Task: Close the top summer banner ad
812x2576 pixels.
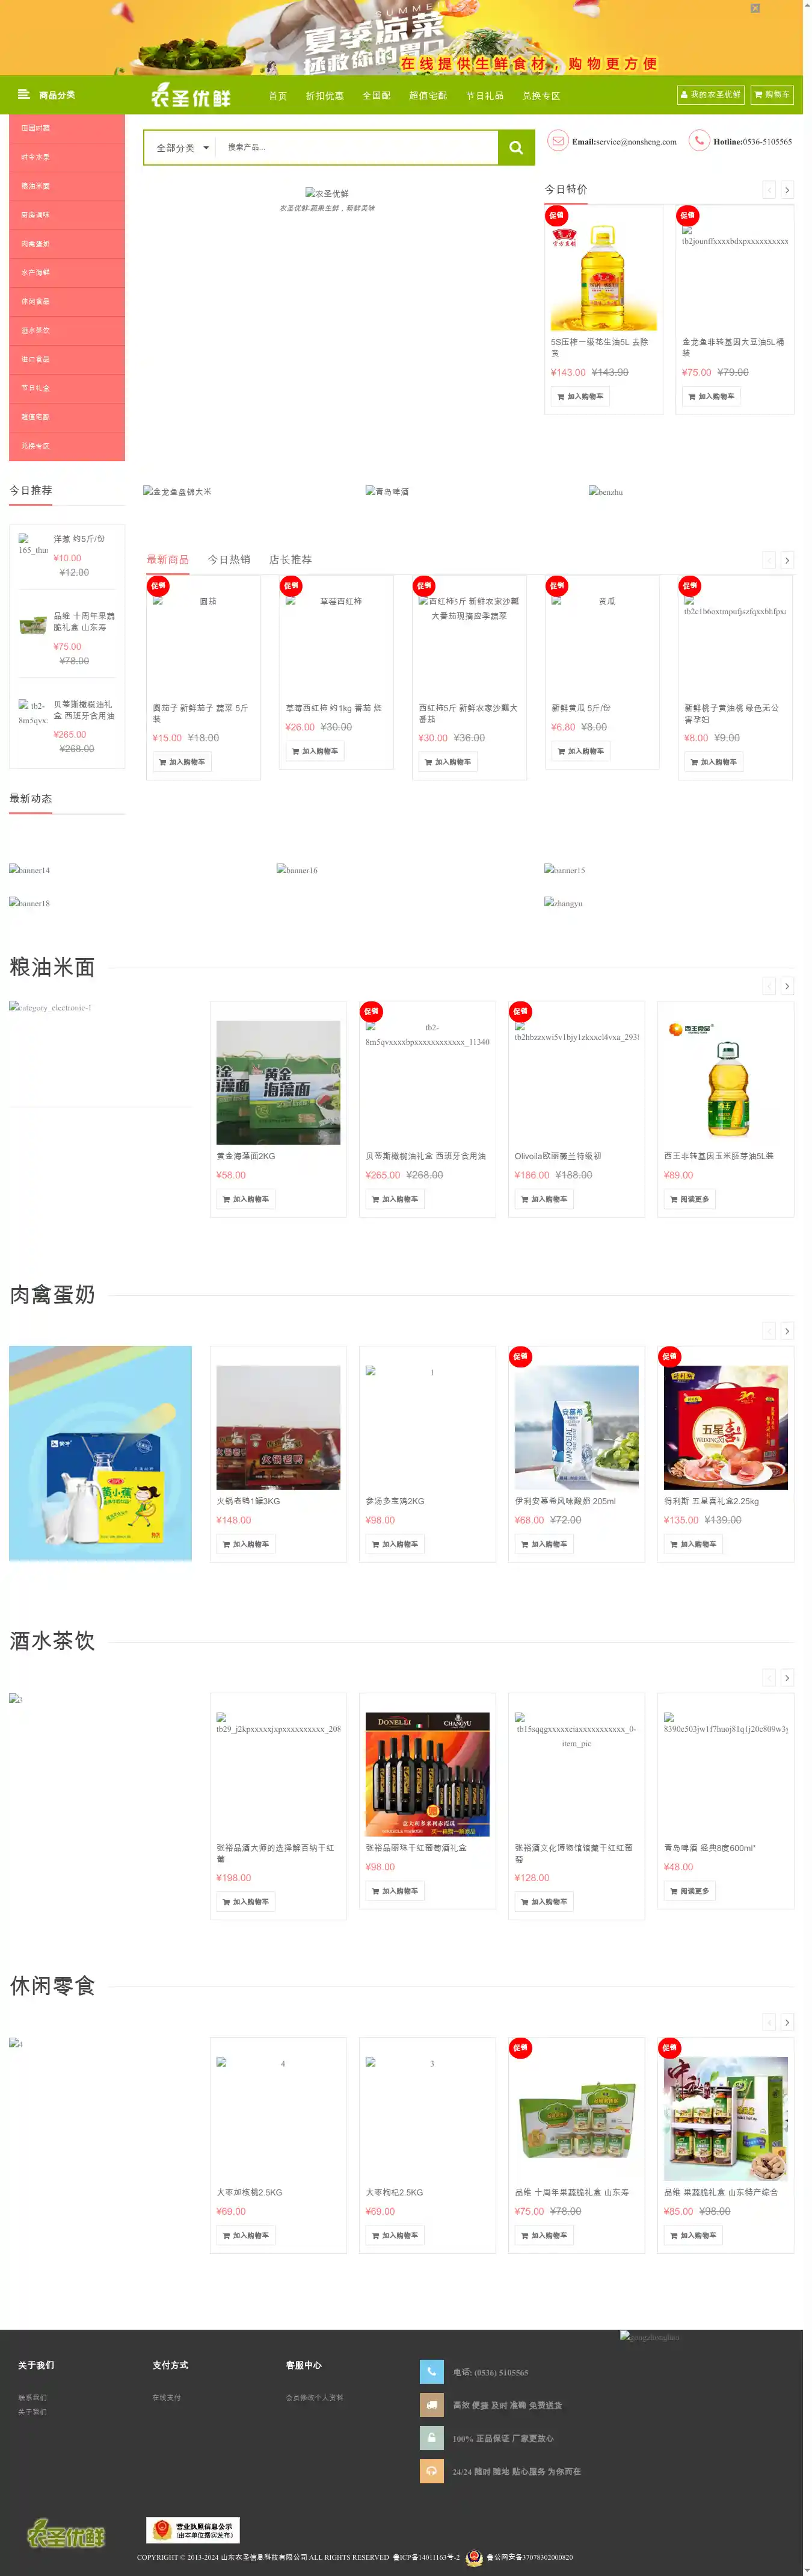Action: click(755, 8)
